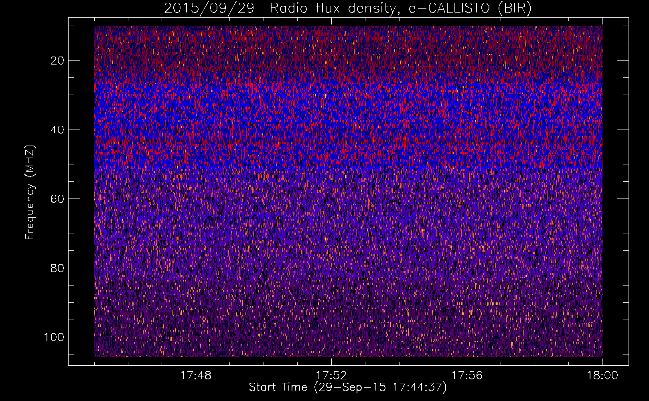Viewport: 649px width, 401px height.
Task: Click the 18:00 time tick label
Action: click(x=602, y=376)
